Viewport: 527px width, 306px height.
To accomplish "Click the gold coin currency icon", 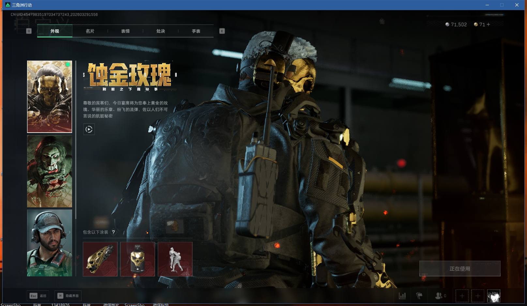I will [x=476, y=24].
